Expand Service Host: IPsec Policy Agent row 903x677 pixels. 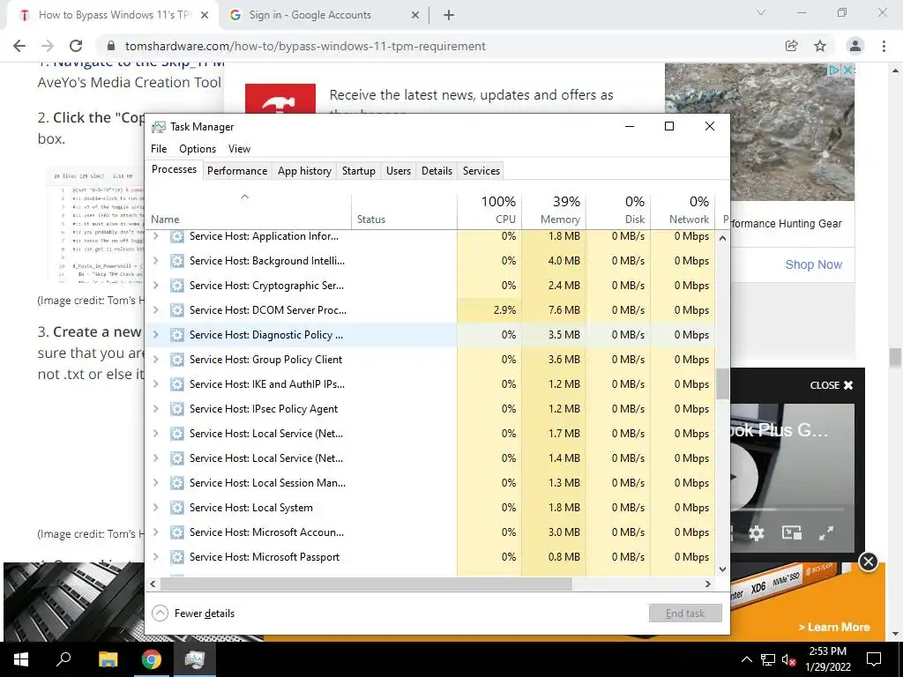click(155, 409)
